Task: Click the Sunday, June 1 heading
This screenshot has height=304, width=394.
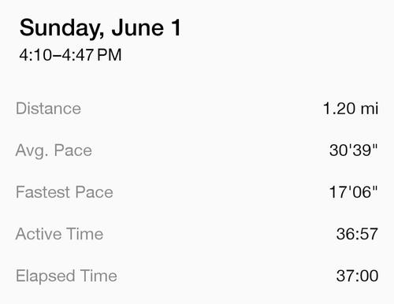Action: coord(100,28)
